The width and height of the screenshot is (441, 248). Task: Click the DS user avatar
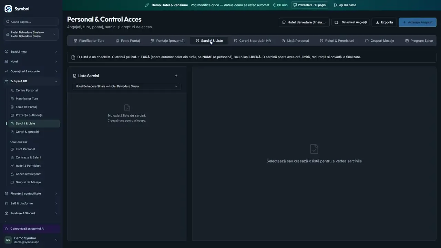[8, 240]
